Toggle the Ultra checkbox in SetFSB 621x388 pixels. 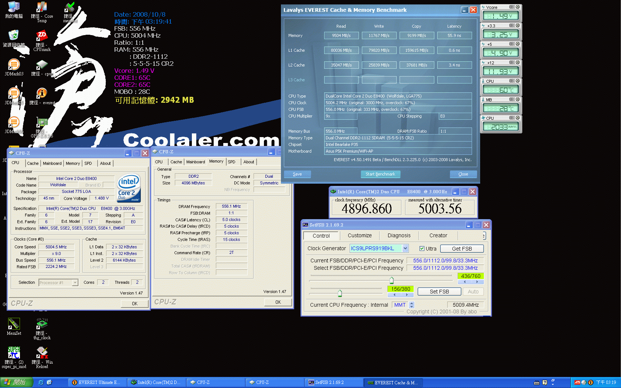coord(422,249)
